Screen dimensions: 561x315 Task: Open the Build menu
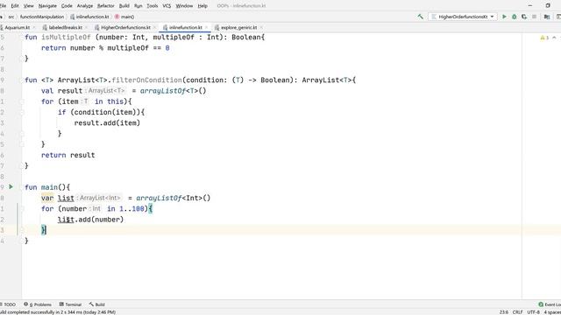(x=124, y=6)
